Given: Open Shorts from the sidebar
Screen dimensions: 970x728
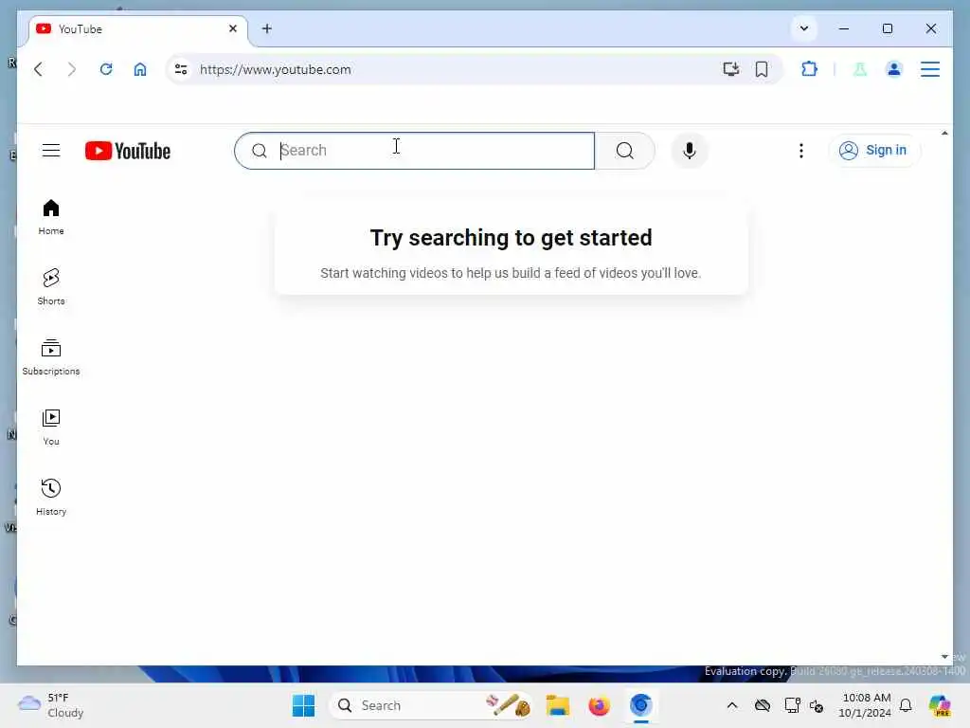Looking at the screenshot, I should tap(51, 286).
